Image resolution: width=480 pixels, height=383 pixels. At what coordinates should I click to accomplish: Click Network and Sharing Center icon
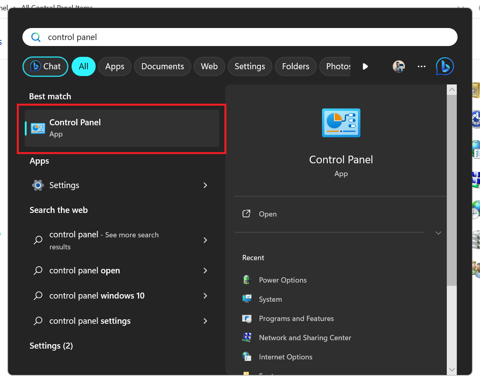(x=247, y=337)
